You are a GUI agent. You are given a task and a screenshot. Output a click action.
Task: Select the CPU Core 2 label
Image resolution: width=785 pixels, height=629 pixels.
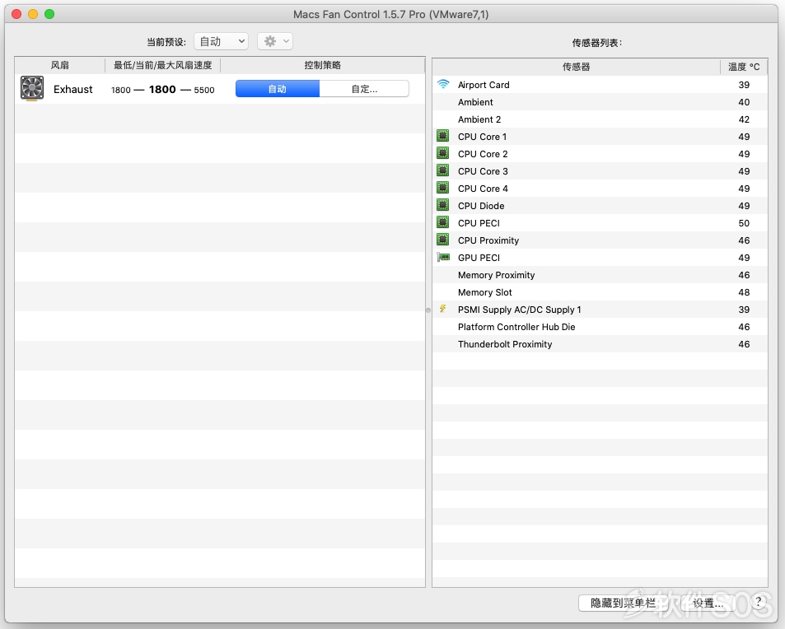[483, 154]
